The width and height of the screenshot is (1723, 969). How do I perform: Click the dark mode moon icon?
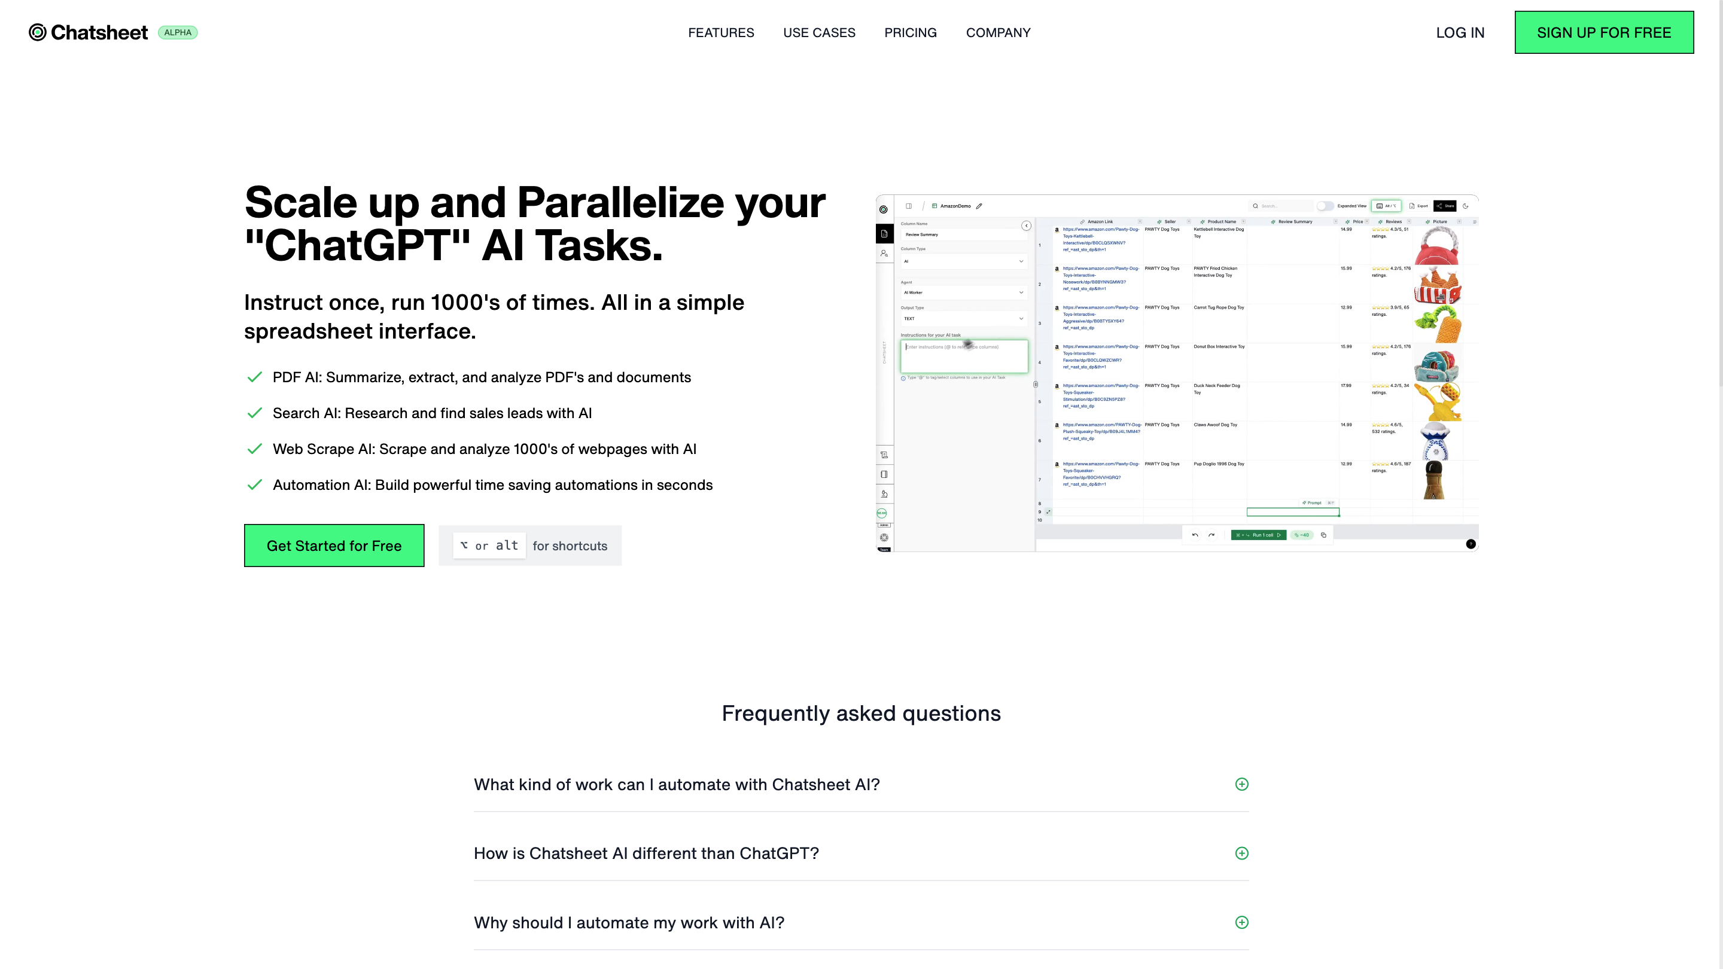point(1466,206)
